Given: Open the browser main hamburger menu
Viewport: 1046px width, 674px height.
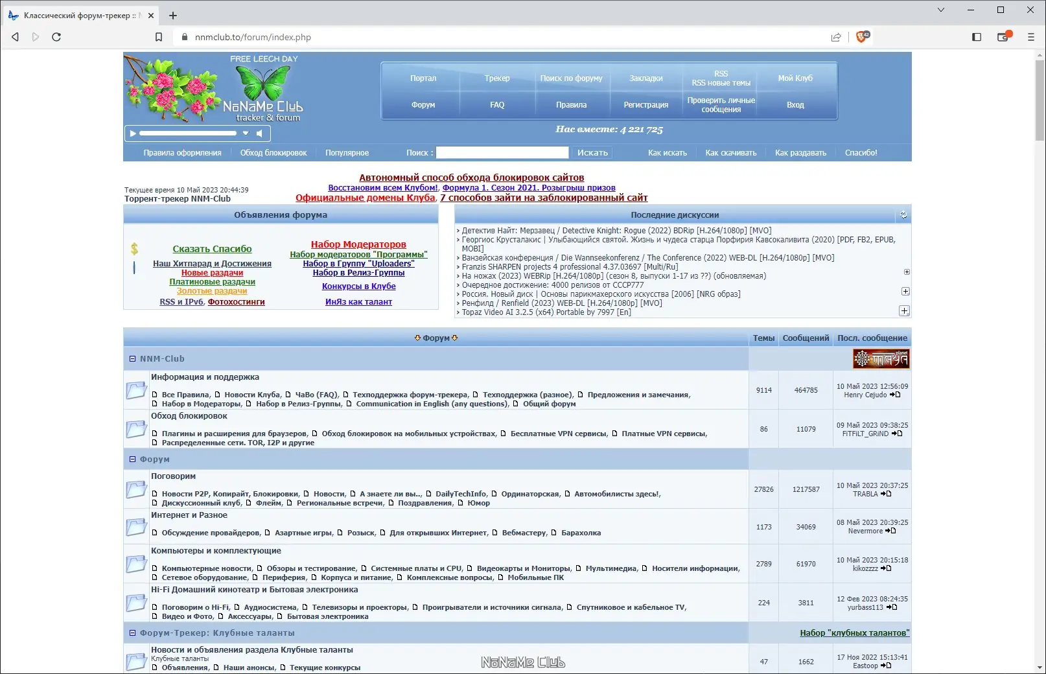Looking at the screenshot, I should click(x=1030, y=37).
